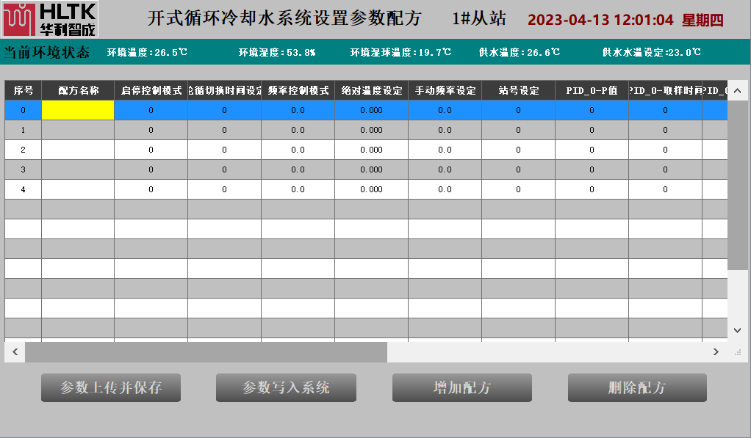The height and width of the screenshot is (438, 751).
Task: Click the horizontal scrollbar left arrow
Action: [15, 352]
